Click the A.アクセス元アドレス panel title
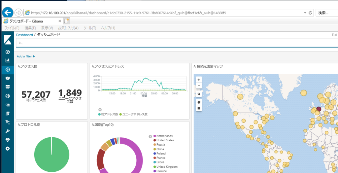Viewport: 338px width, 173px height. [108, 66]
